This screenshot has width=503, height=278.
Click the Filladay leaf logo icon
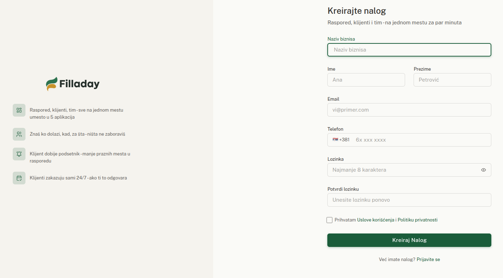tap(52, 84)
